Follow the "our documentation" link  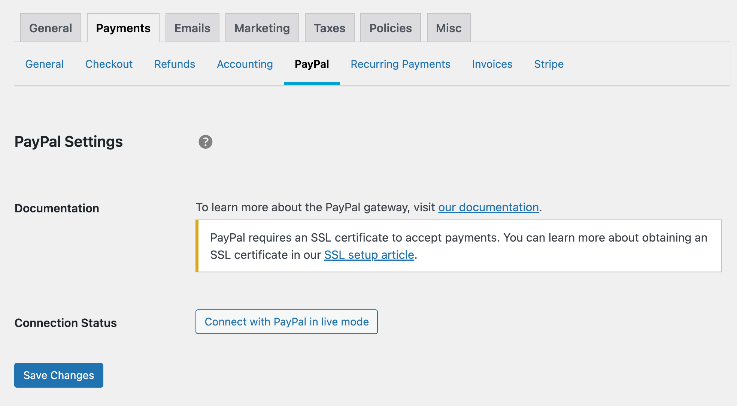click(x=488, y=207)
